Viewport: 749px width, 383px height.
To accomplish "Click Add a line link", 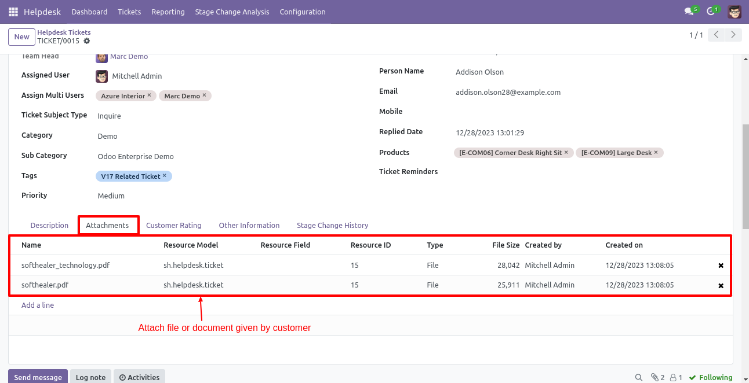I will (38, 305).
